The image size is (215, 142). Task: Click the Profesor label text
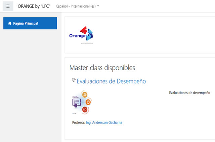(79, 123)
